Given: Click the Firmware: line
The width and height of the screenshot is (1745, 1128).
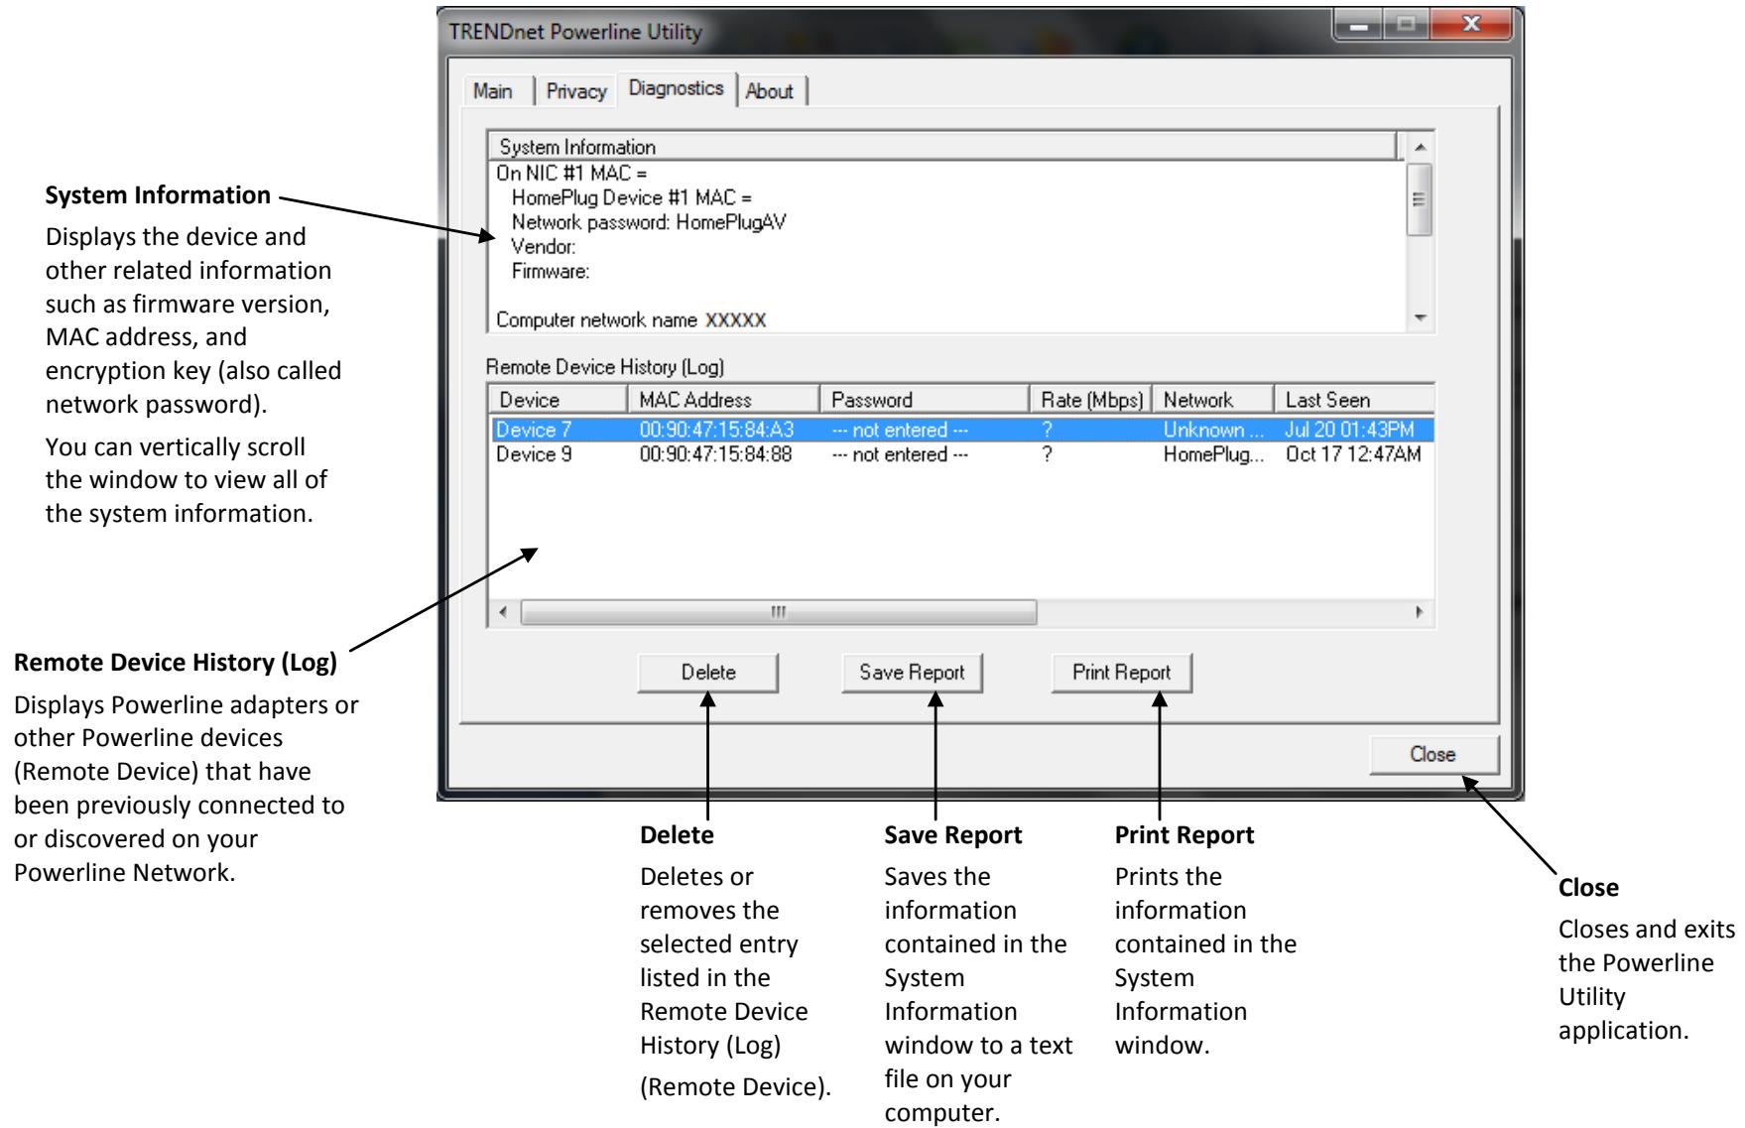Looking at the screenshot, I should coord(551,270).
